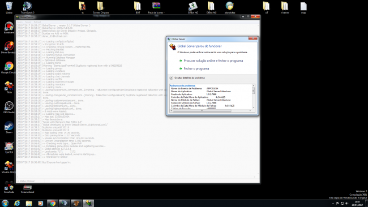The height and width of the screenshot is (207, 368).
Task: Open the map file on the desktop
Action: coord(303,7)
